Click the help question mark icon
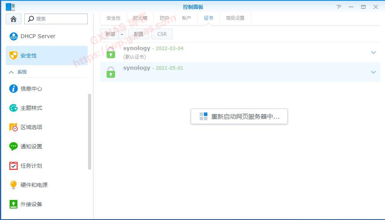385x220 pixels. (x=339, y=7)
